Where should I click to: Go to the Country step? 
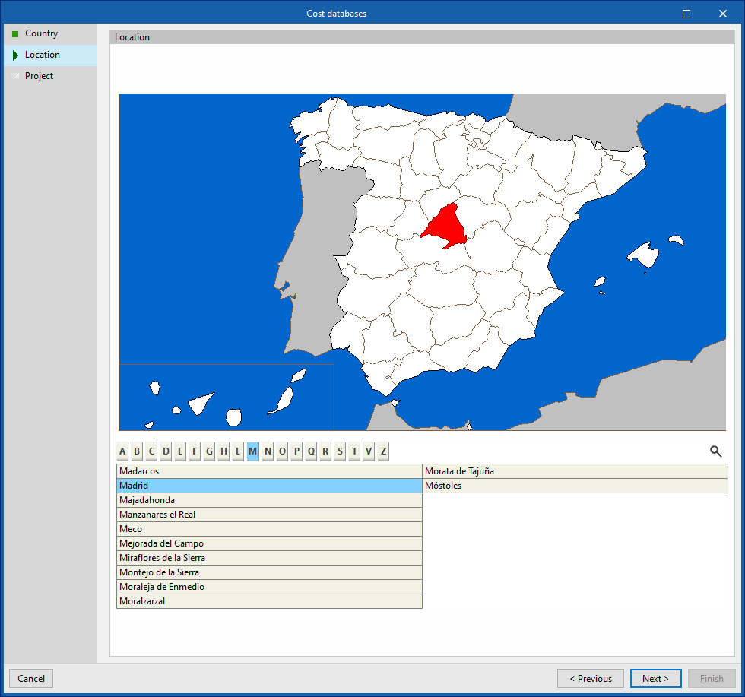pyautogui.click(x=51, y=33)
